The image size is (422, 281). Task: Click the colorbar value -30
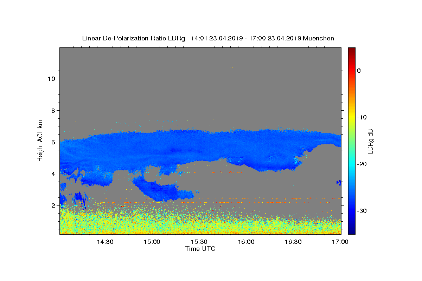coord(362,211)
